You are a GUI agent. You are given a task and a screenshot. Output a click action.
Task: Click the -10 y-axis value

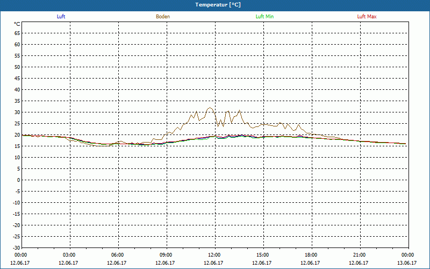17,203
